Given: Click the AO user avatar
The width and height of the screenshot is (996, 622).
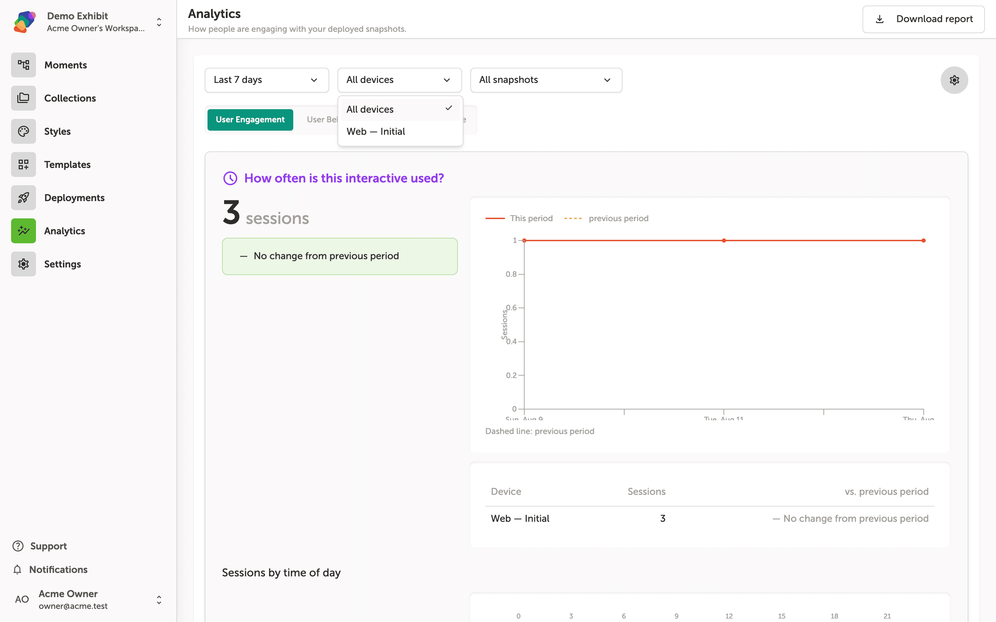Looking at the screenshot, I should click(x=22, y=600).
